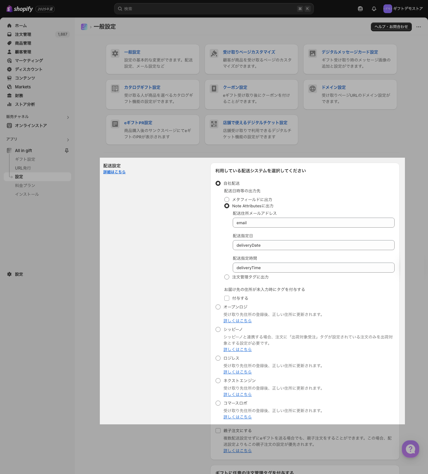
Task: Click the notification bell icon
Action: [x=374, y=9]
